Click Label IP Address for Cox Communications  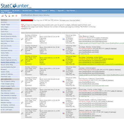pyautogui.click(x=111, y=49)
